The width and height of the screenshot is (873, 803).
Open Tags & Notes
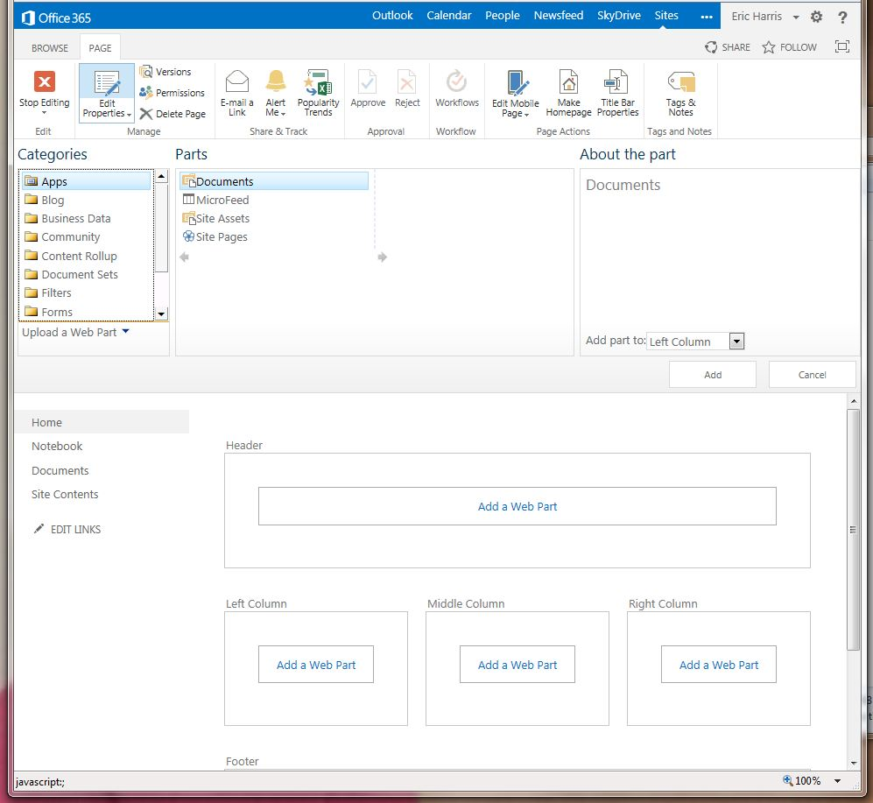680,93
